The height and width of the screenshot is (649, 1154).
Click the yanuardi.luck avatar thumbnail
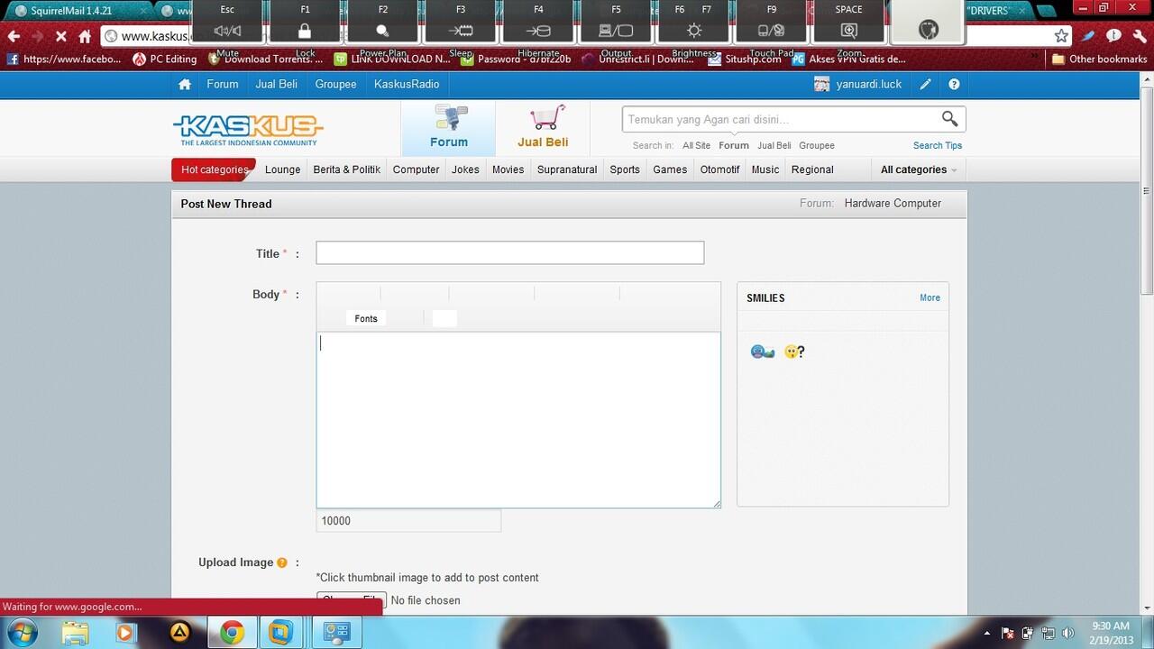[x=821, y=85]
